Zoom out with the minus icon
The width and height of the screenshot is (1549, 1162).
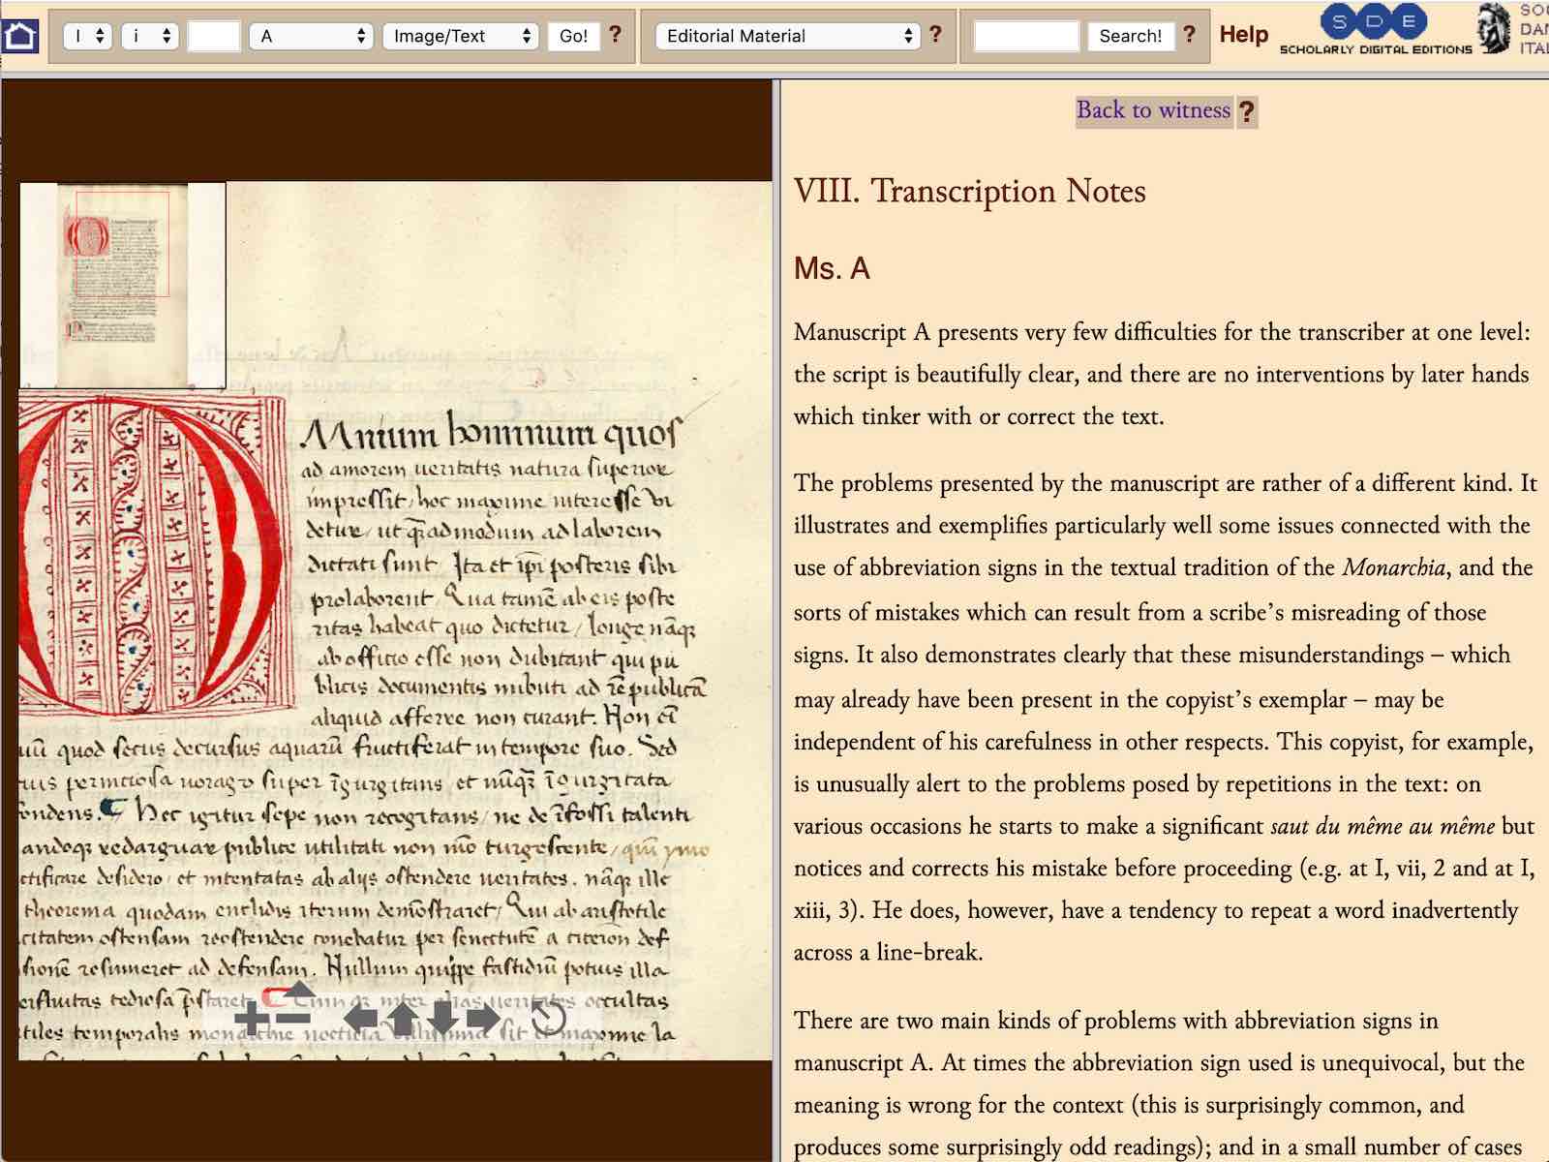point(292,1019)
